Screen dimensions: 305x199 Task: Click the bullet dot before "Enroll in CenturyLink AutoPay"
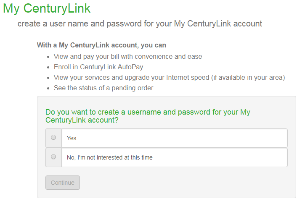tap(48, 67)
